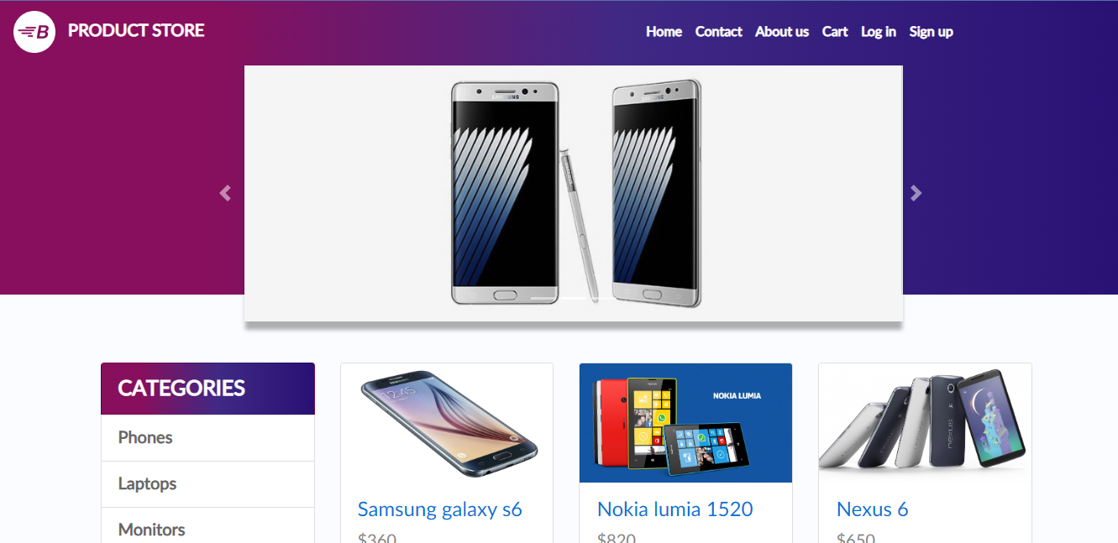1118x543 pixels.
Task: Open the Cart page
Action: click(835, 32)
